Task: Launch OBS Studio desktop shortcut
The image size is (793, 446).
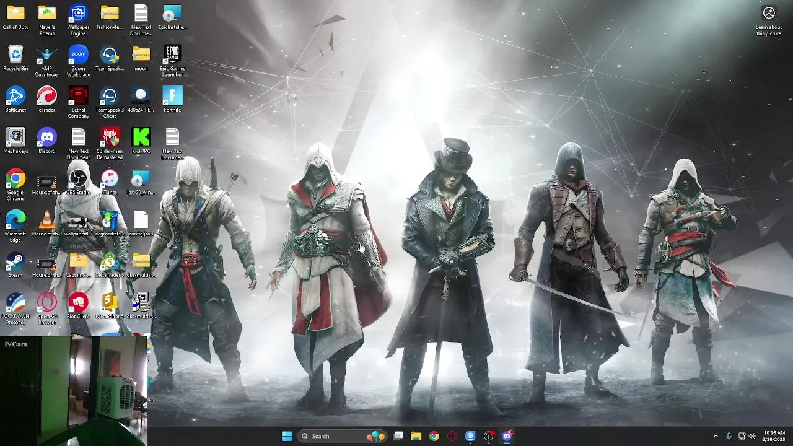Action: pyautogui.click(x=78, y=182)
